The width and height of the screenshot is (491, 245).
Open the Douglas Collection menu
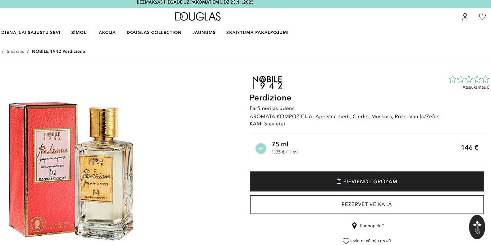pos(154,32)
